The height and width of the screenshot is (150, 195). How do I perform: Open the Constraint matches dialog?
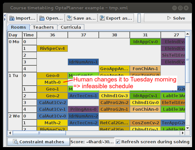coord(39,142)
